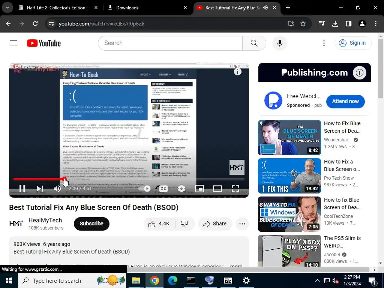Mute the video player volume
The height and width of the screenshot is (288, 384).
57,188
